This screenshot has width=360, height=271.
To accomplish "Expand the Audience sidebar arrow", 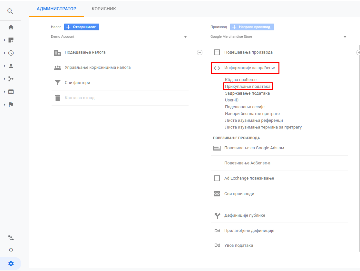I will coord(5,66).
